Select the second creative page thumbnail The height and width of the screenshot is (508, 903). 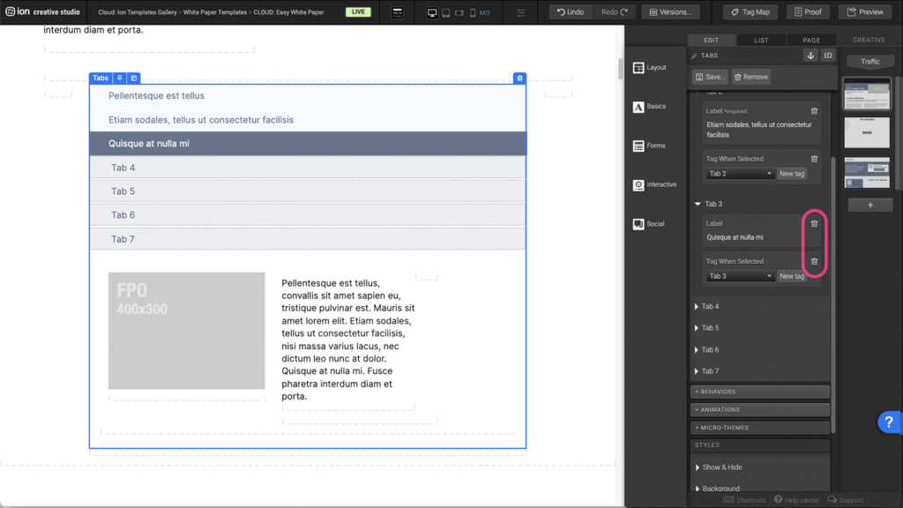[867, 132]
